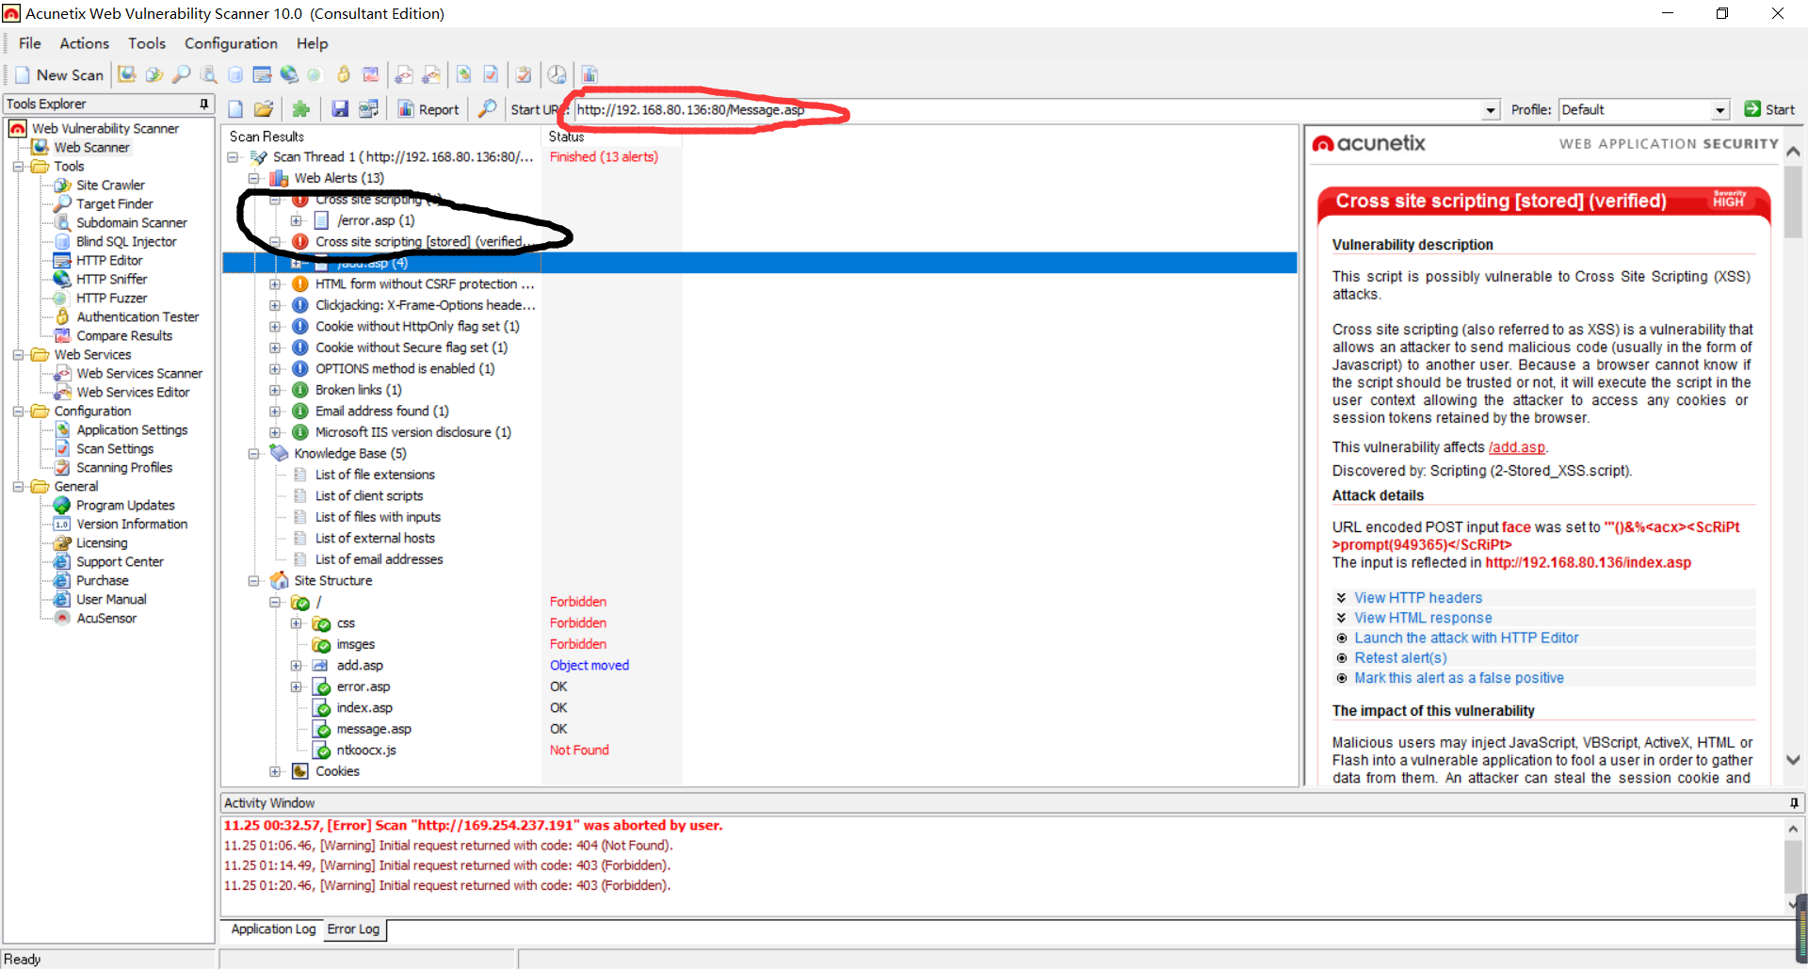Follow the /add.asp link

click(x=1517, y=447)
